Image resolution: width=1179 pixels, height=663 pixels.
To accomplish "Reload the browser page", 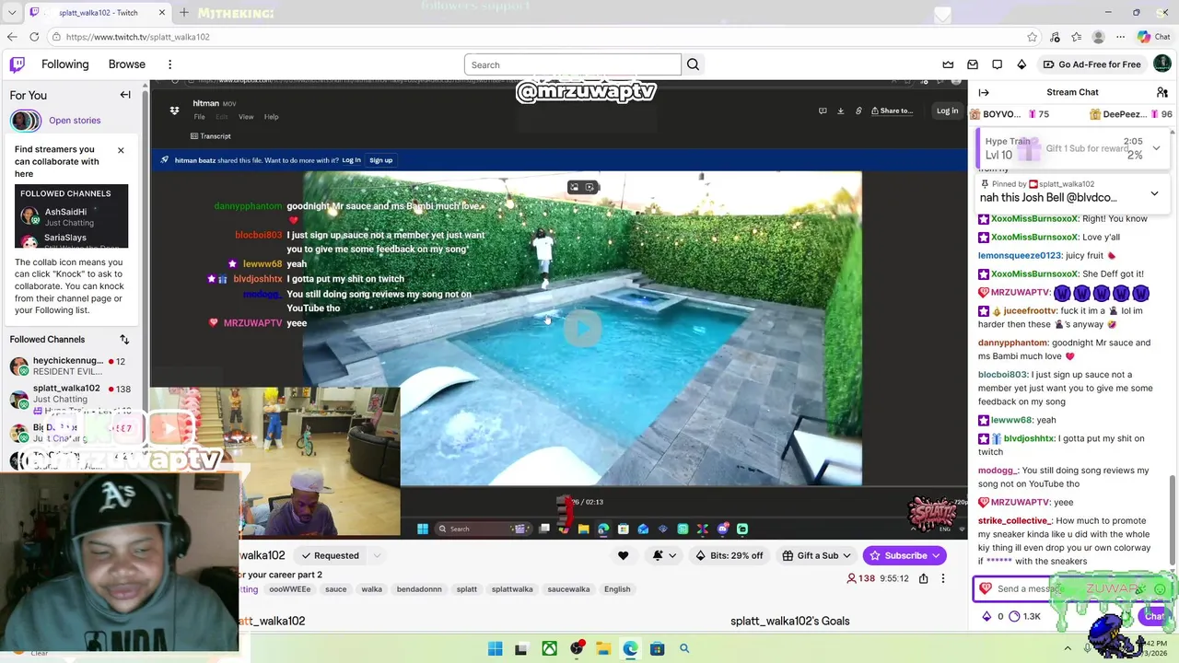I will tap(34, 37).
